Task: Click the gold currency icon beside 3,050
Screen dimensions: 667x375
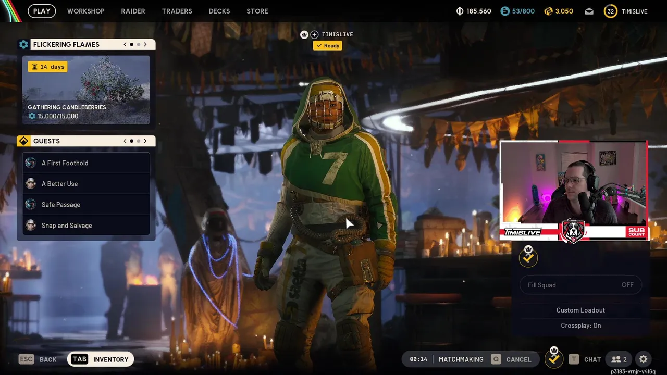Action: [x=548, y=11]
